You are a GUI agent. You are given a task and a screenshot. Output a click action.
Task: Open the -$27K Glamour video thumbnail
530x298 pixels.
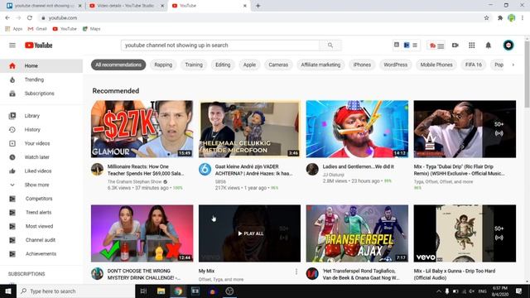(142, 129)
